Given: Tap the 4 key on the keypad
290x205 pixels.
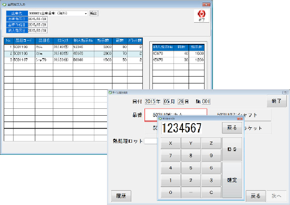Looking at the screenshot, I should 170,168.
